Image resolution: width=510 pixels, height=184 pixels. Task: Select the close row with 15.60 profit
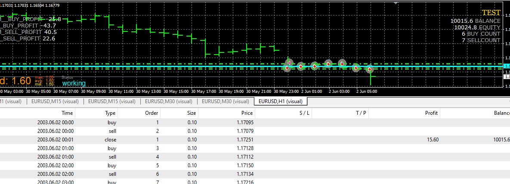click(255, 140)
